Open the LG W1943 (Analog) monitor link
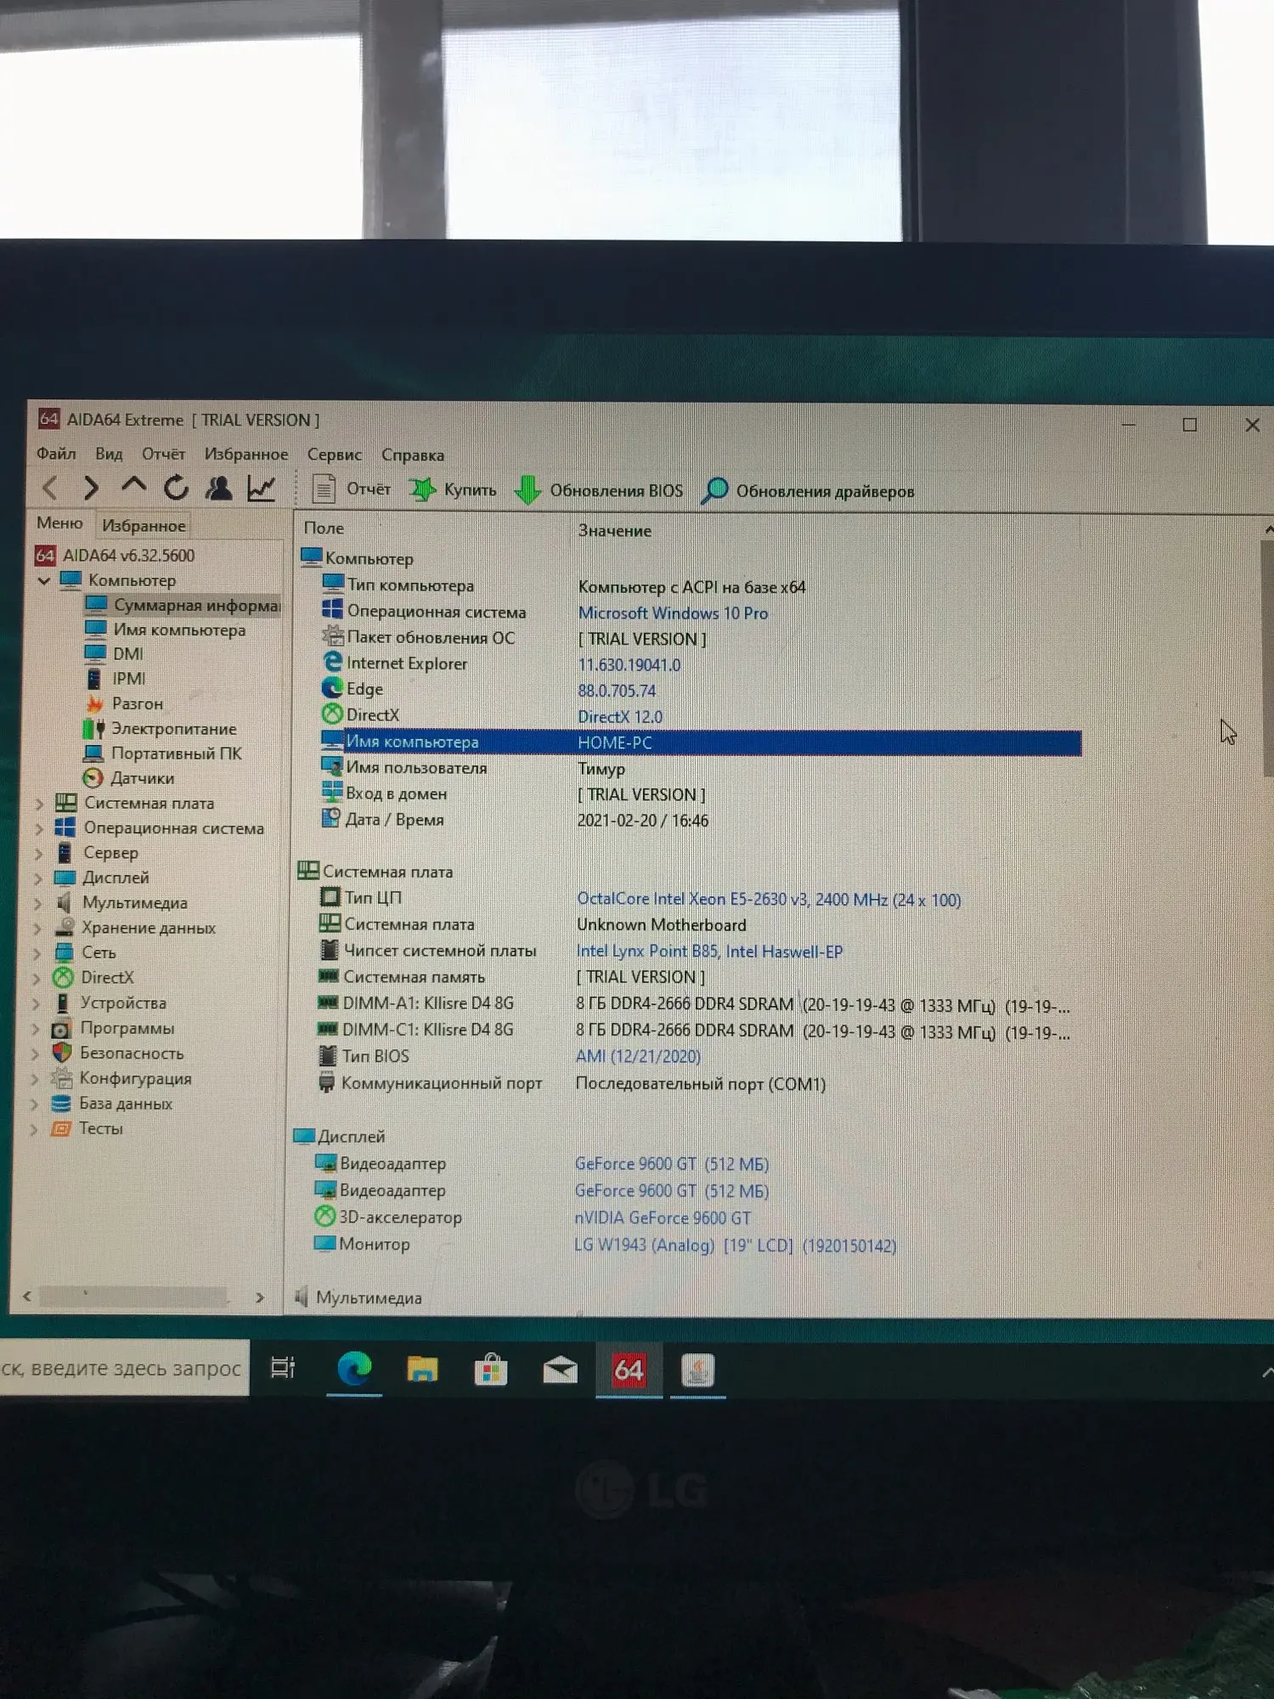The width and height of the screenshot is (1274, 1699). click(x=735, y=1246)
